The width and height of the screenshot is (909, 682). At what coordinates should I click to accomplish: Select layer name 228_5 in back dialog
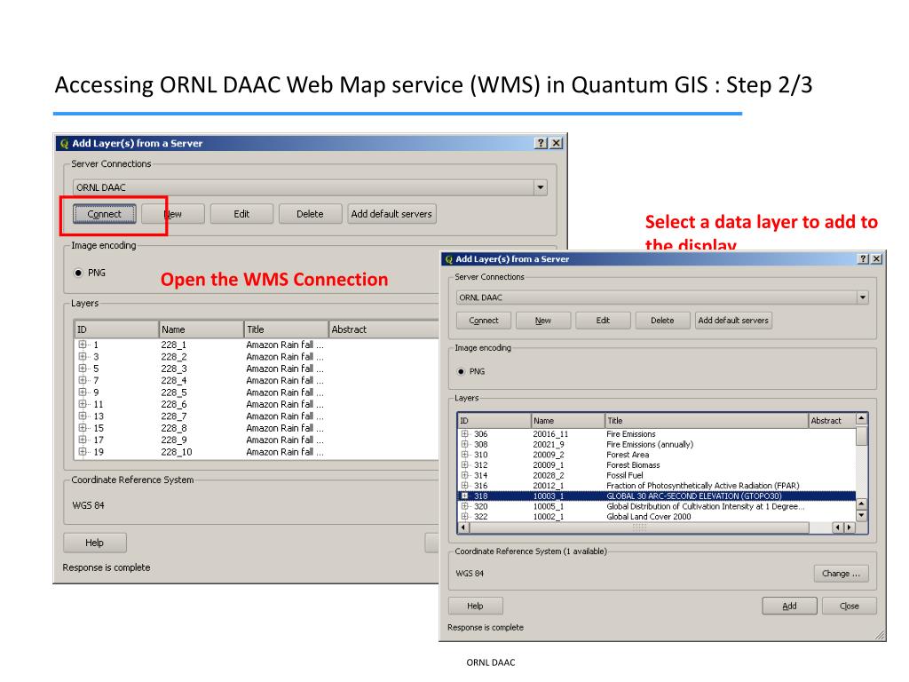(x=173, y=392)
